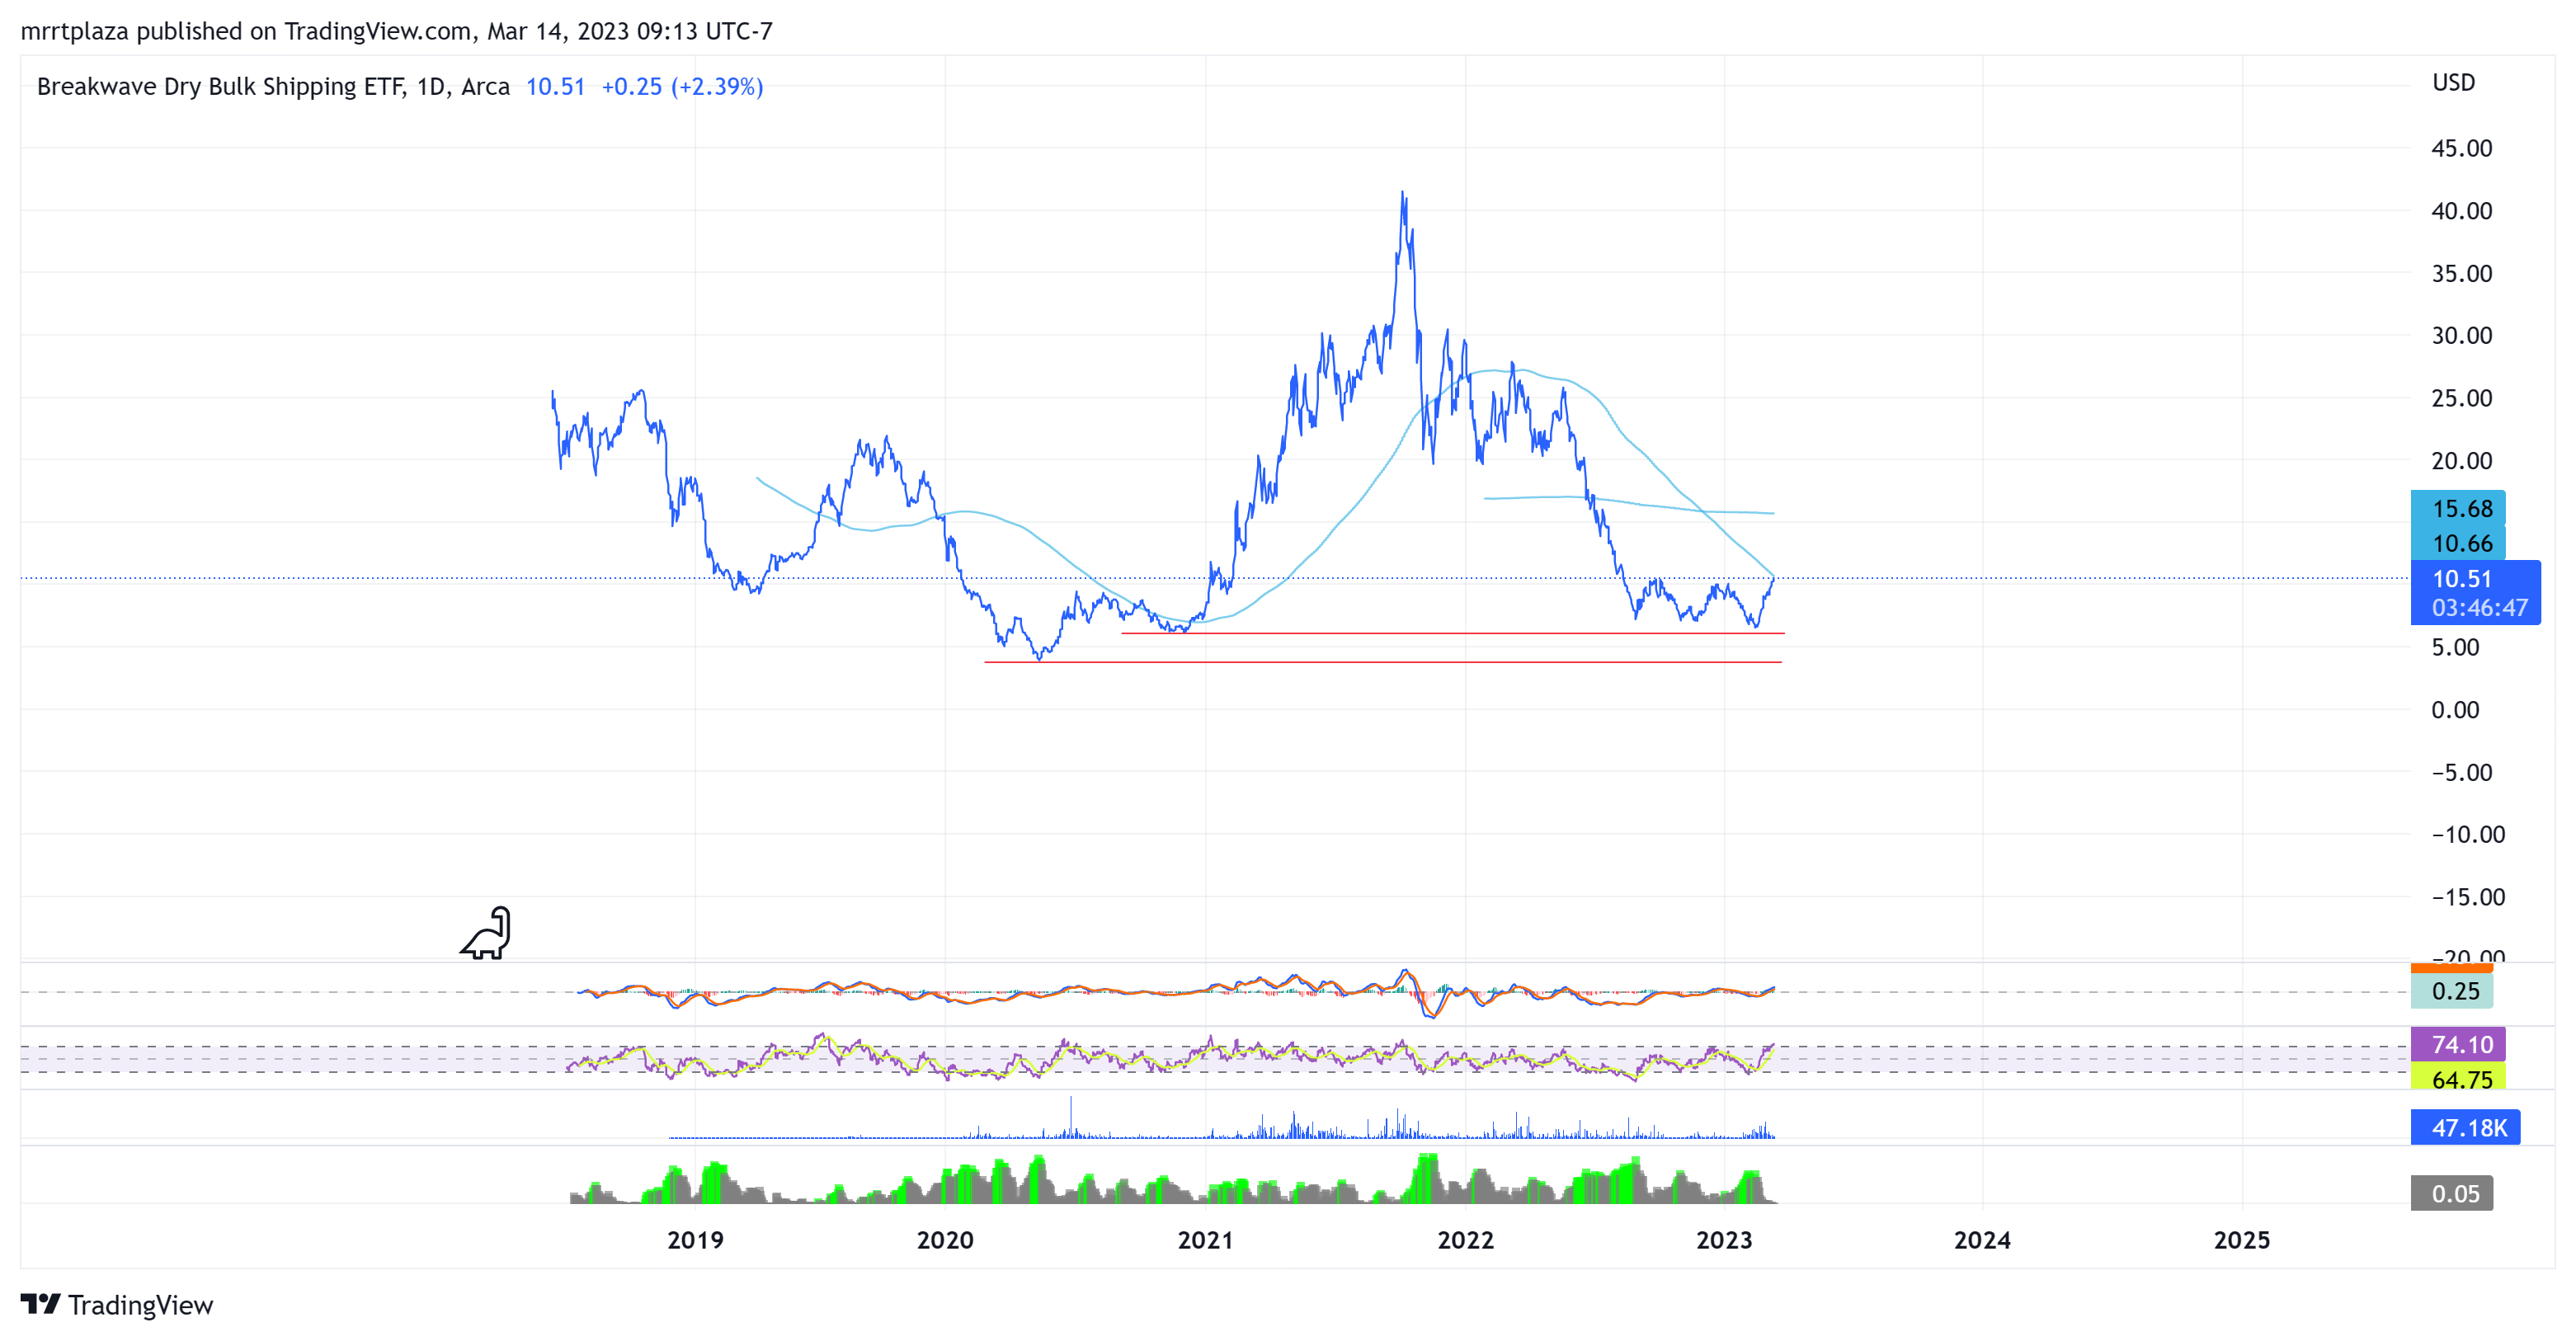Click the 40.00 price axis label
The image size is (2576, 1341).
click(2461, 211)
